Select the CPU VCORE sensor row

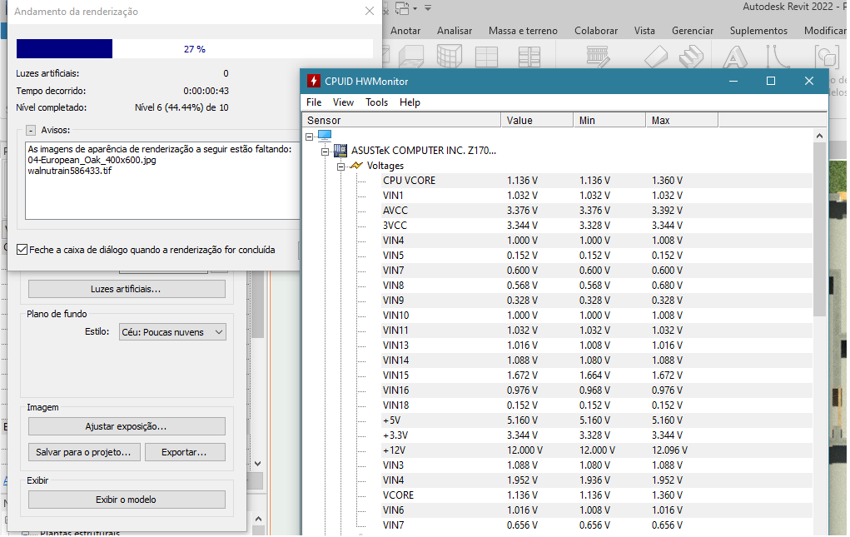596,181
